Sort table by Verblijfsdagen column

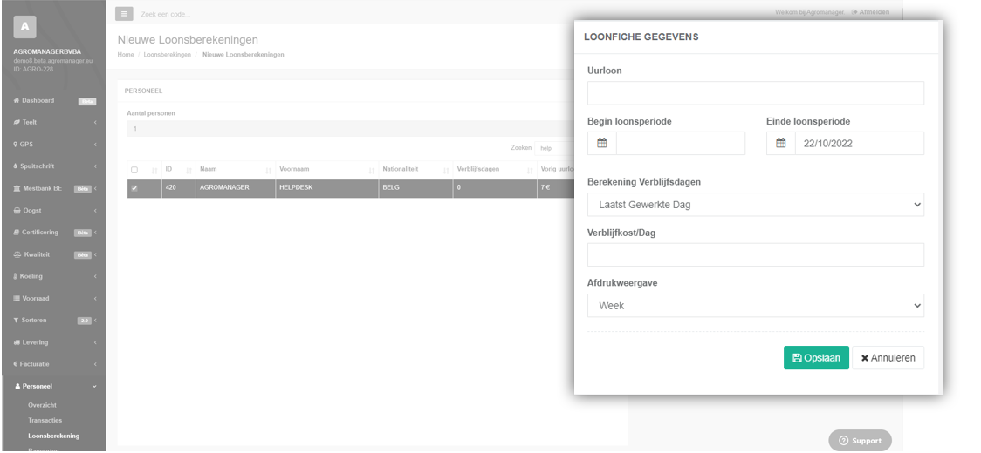[494, 170]
